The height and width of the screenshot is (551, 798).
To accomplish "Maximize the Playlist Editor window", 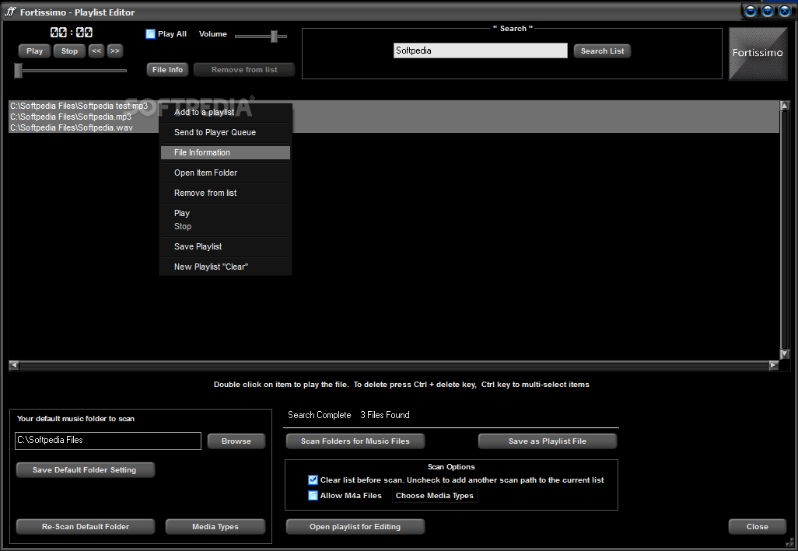I will [768, 11].
